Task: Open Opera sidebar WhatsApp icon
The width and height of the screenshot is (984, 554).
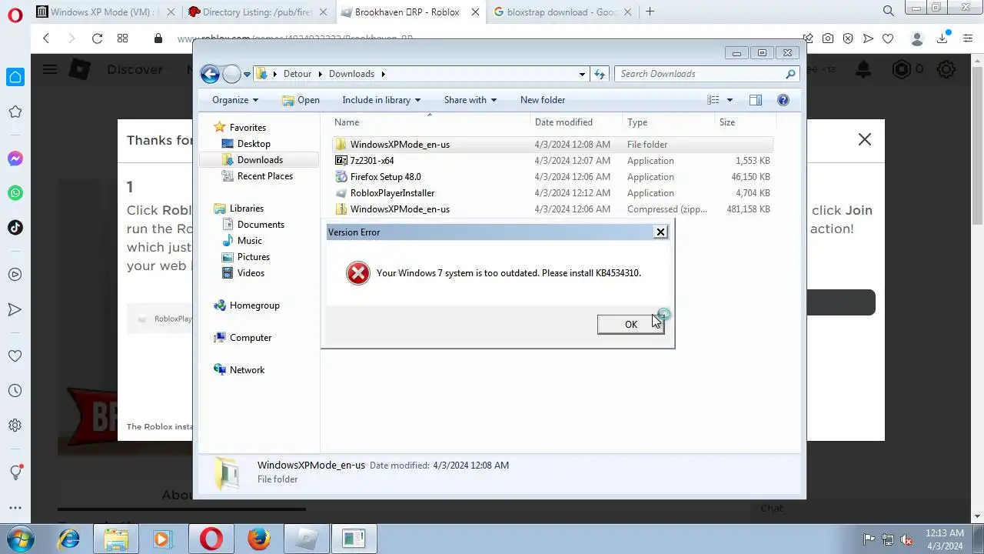Action: click(x=15, y=193)
